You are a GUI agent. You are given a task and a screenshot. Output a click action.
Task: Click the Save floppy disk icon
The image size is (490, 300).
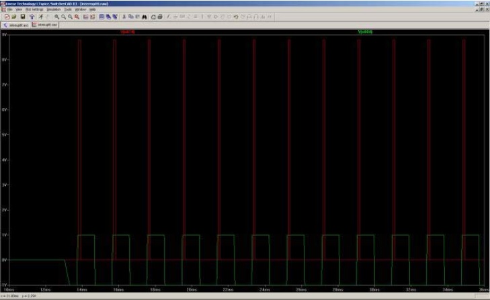point(22,17)
